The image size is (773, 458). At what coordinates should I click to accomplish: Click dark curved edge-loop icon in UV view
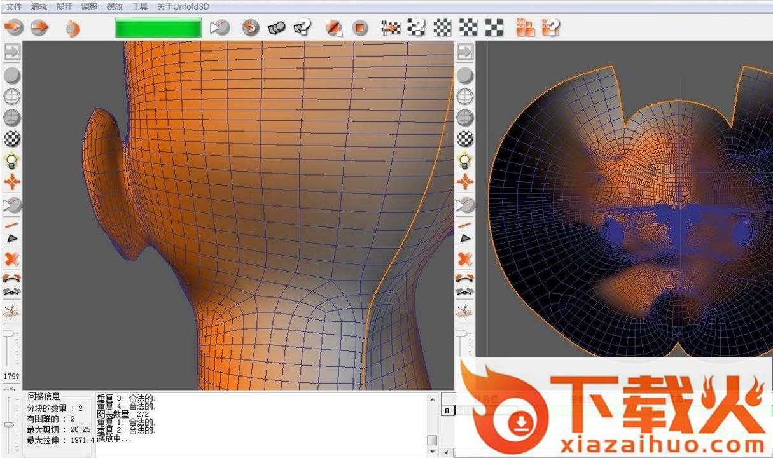pyautogui.click(x=466, y=293)
